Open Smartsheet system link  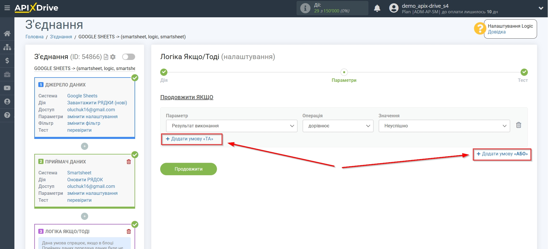79,173
